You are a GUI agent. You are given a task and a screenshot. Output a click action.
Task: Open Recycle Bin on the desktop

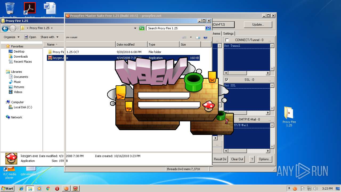point(10,10)
